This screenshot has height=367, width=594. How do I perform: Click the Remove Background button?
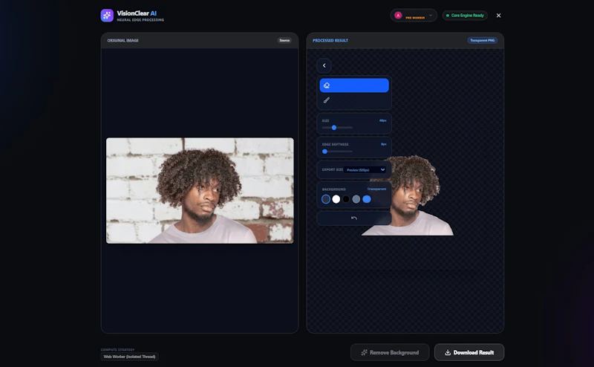point(390,352)
